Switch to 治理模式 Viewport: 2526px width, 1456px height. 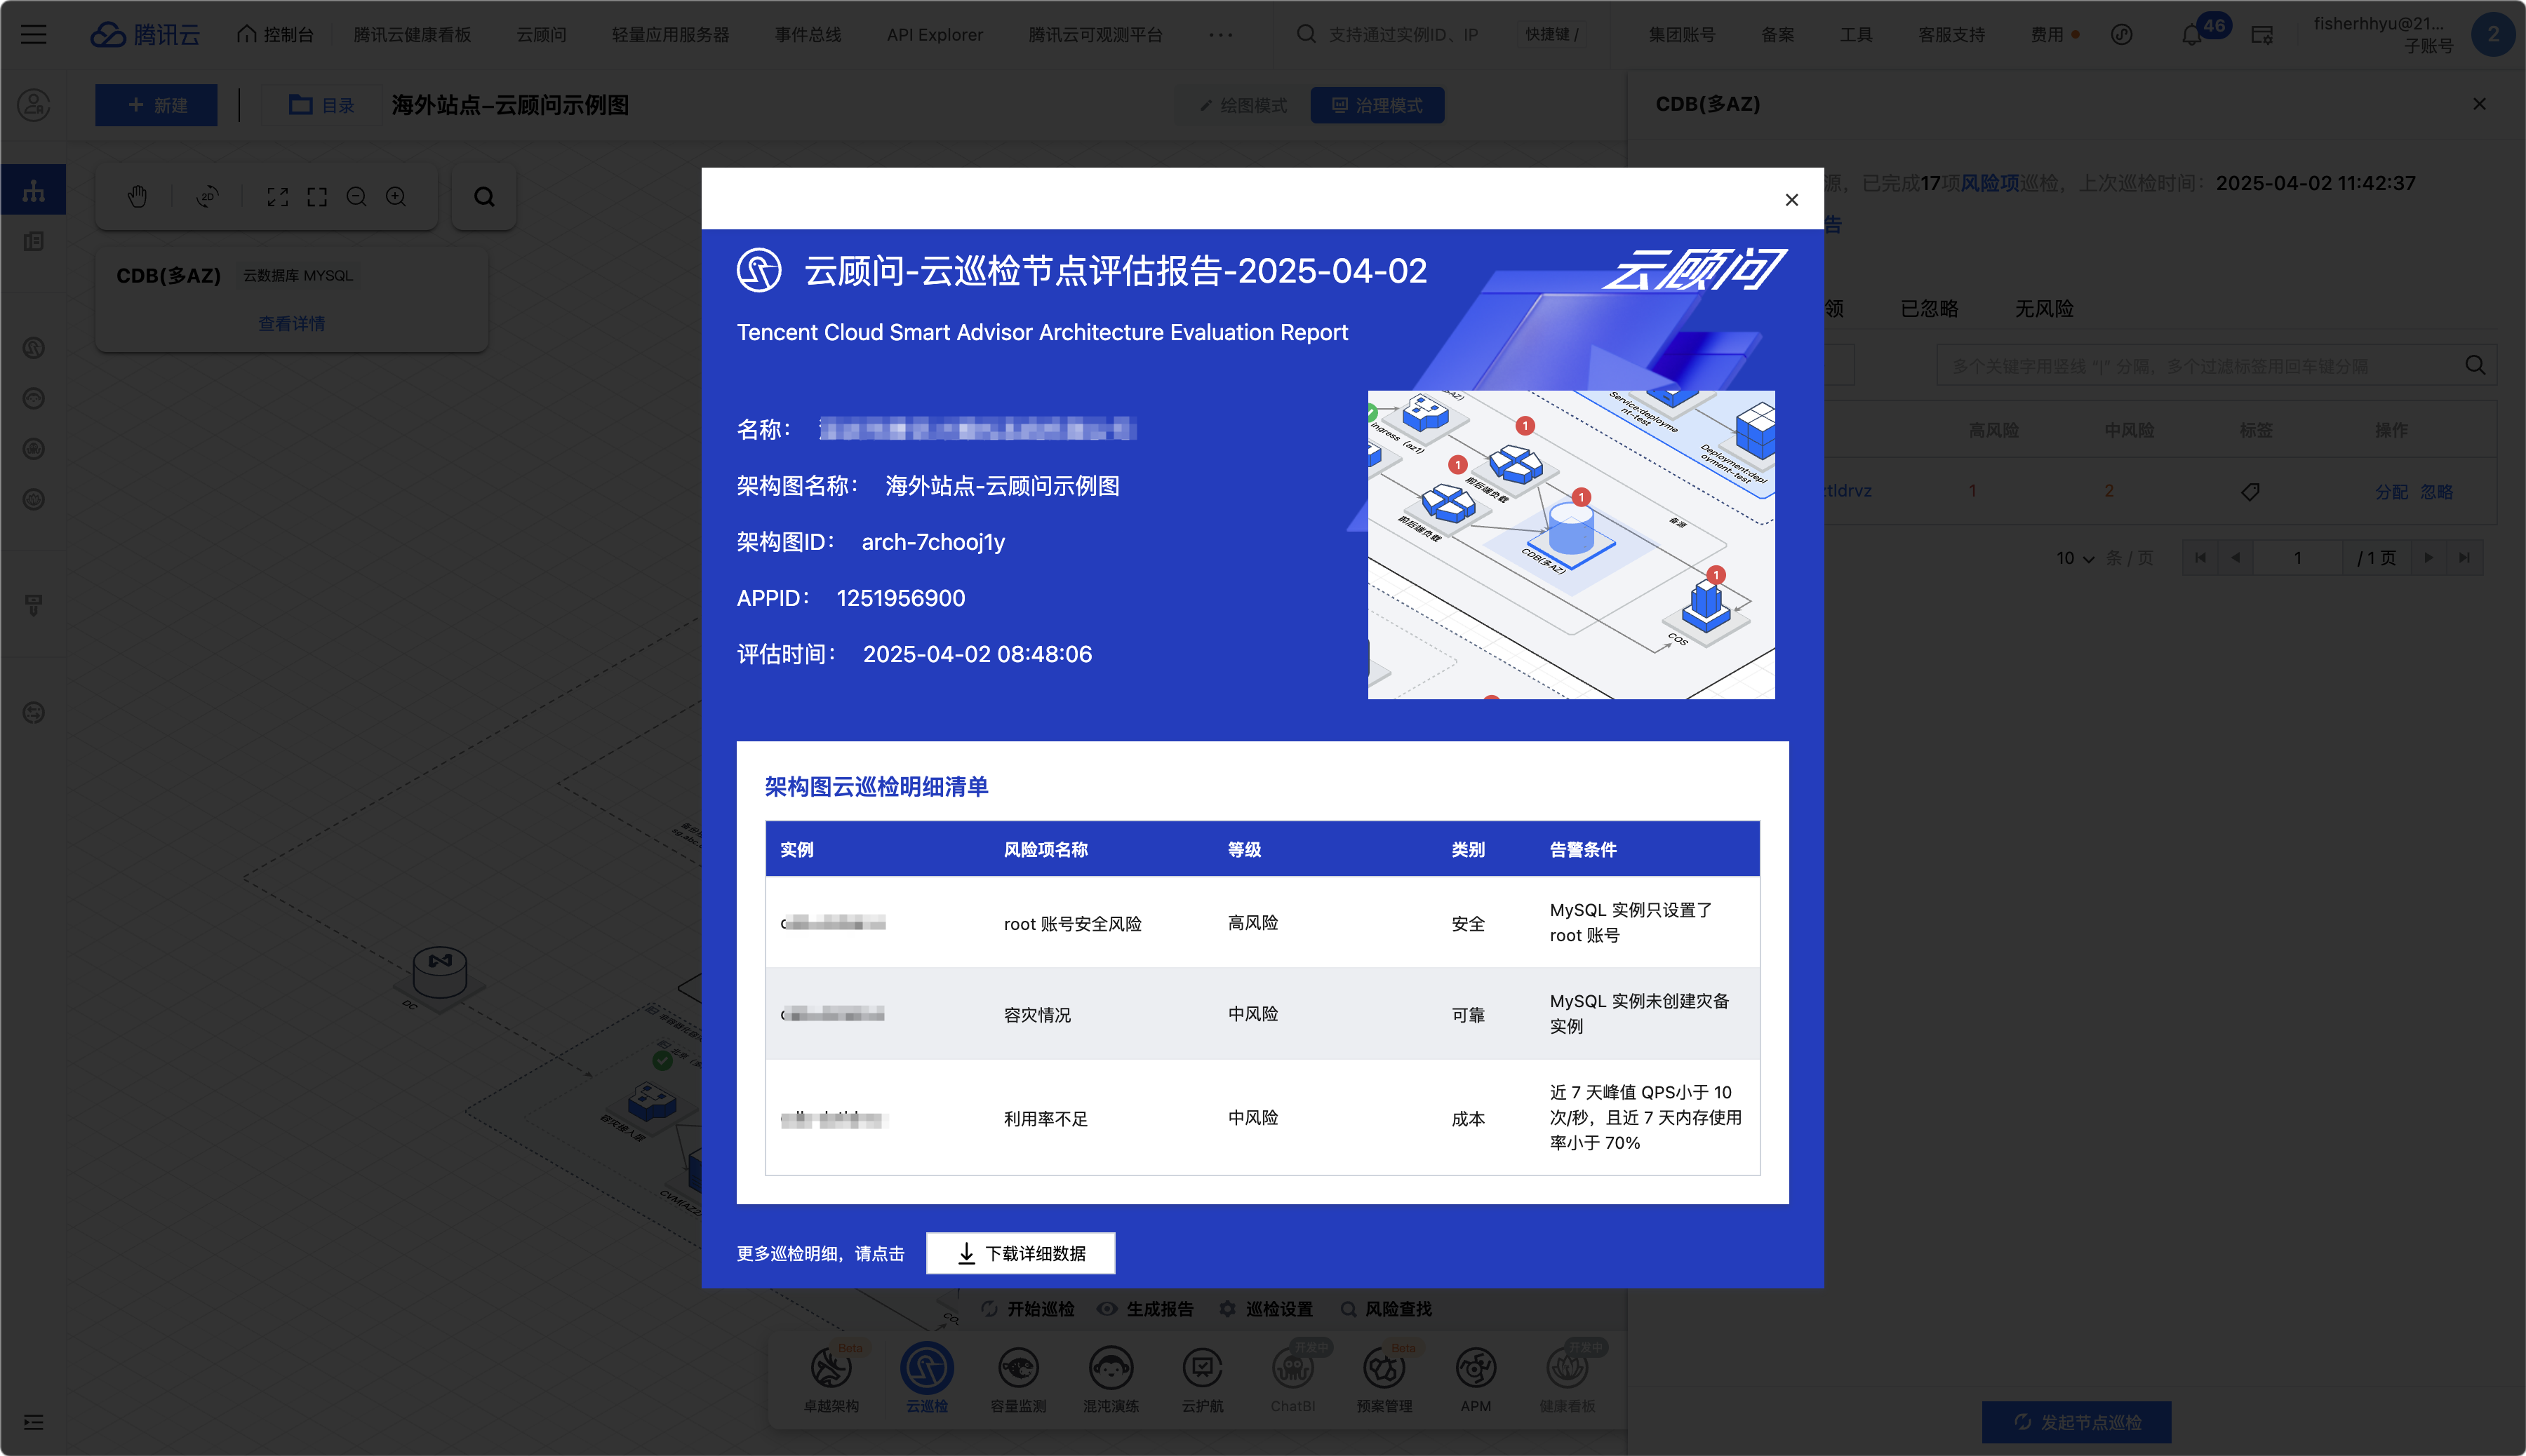pos(1377,105)
